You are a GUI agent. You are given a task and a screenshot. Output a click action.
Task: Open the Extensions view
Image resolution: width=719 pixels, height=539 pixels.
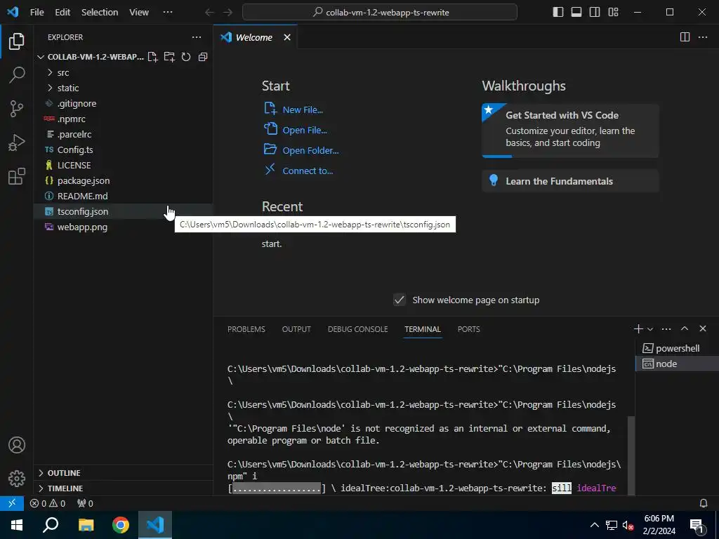17,176
